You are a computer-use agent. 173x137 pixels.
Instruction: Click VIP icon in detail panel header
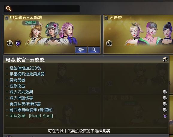click(x=165, y=59)
